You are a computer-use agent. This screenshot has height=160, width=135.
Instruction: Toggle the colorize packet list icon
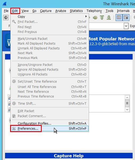119,18
